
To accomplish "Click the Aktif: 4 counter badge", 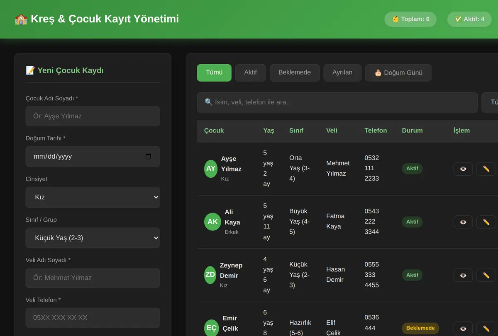I will [x=469, y=19].
